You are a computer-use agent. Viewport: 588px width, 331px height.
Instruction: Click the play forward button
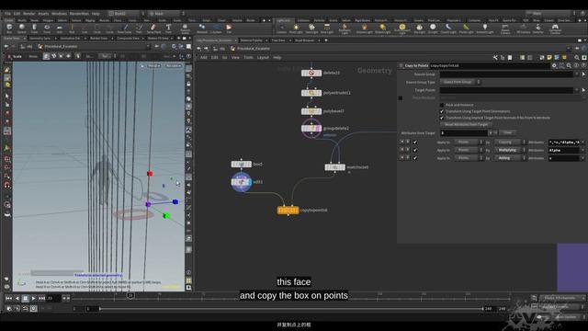click(x=33, y=298)
